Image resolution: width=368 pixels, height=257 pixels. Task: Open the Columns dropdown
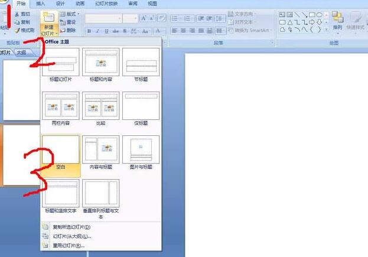coord(220,31)
